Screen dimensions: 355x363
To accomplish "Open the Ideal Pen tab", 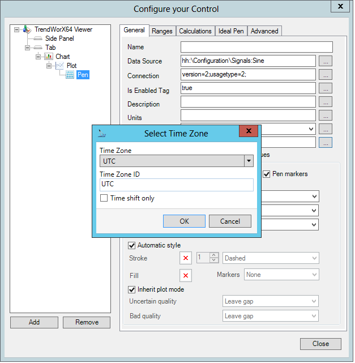I will (x=231, y=31).
